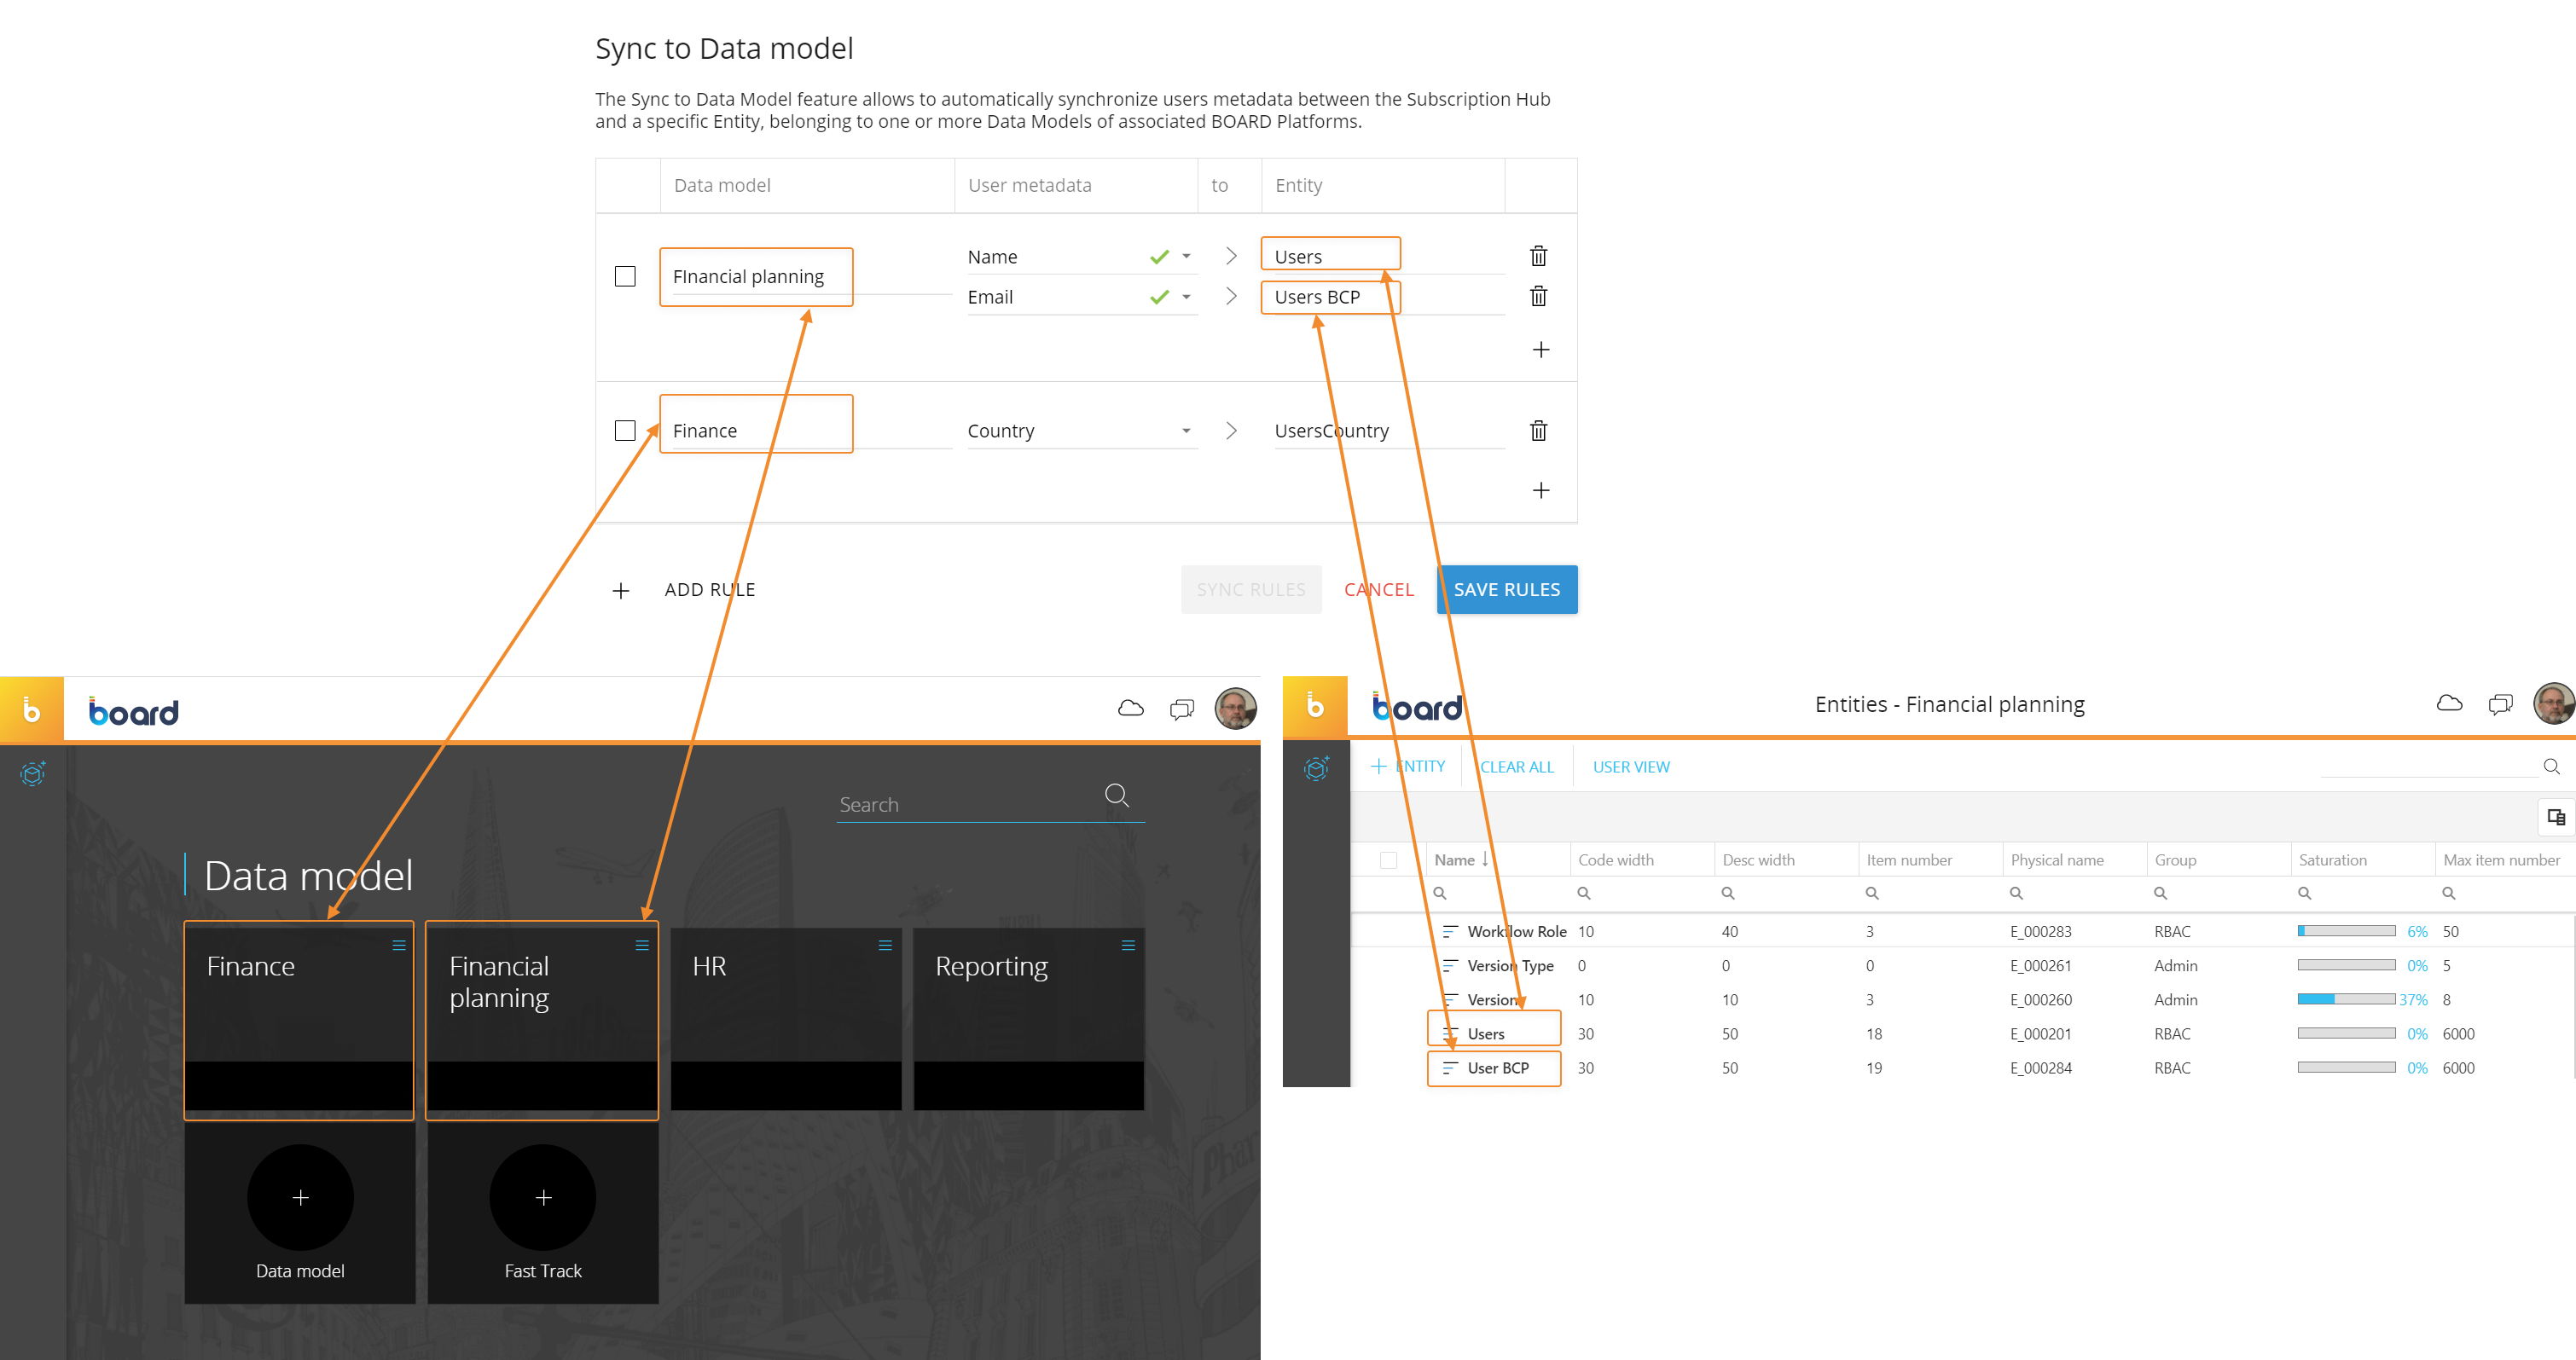Expand the Country metadata dropdown selector
The width and height of the screenshot is (2576, 1360).
tap(1187, 431)
